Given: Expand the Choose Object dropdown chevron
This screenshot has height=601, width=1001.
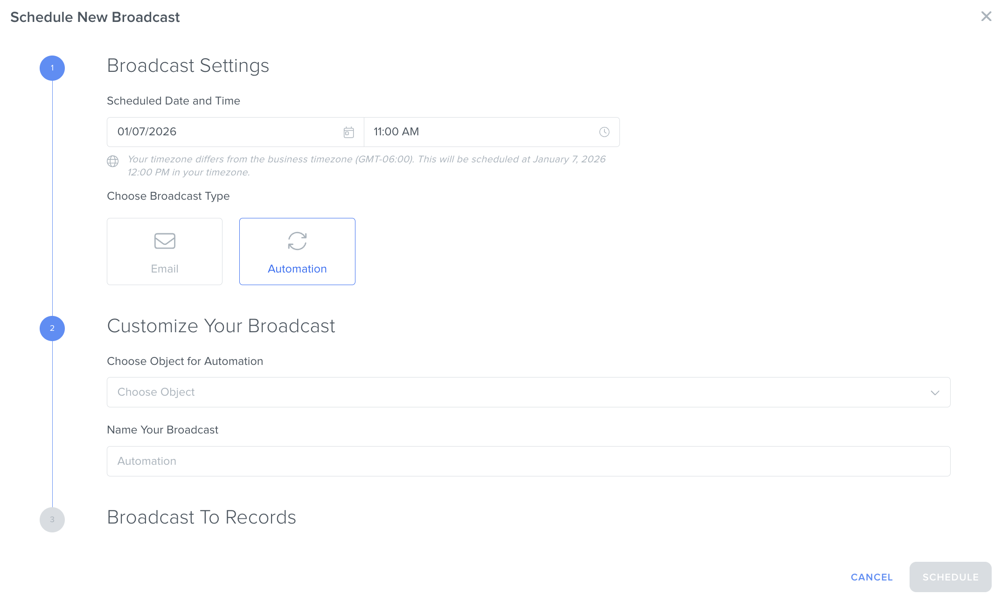Looking at the screenshot, I should tap(935, 393).
